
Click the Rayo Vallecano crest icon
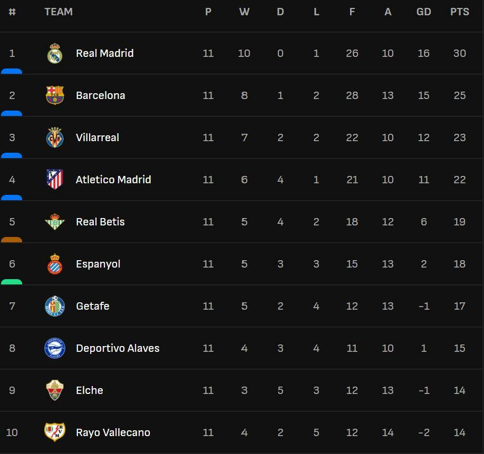coord(55,432)
